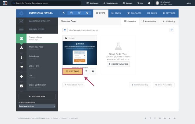This screenshot has width=195, height=124.
Task: Open the Follow-Up Funnels menu
Action: point(110,3)
